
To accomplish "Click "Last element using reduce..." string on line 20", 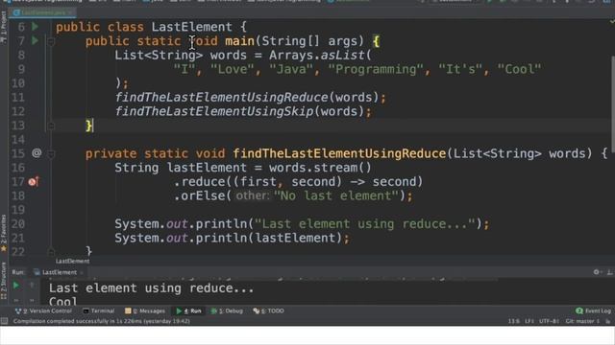I will pos(365,224).
